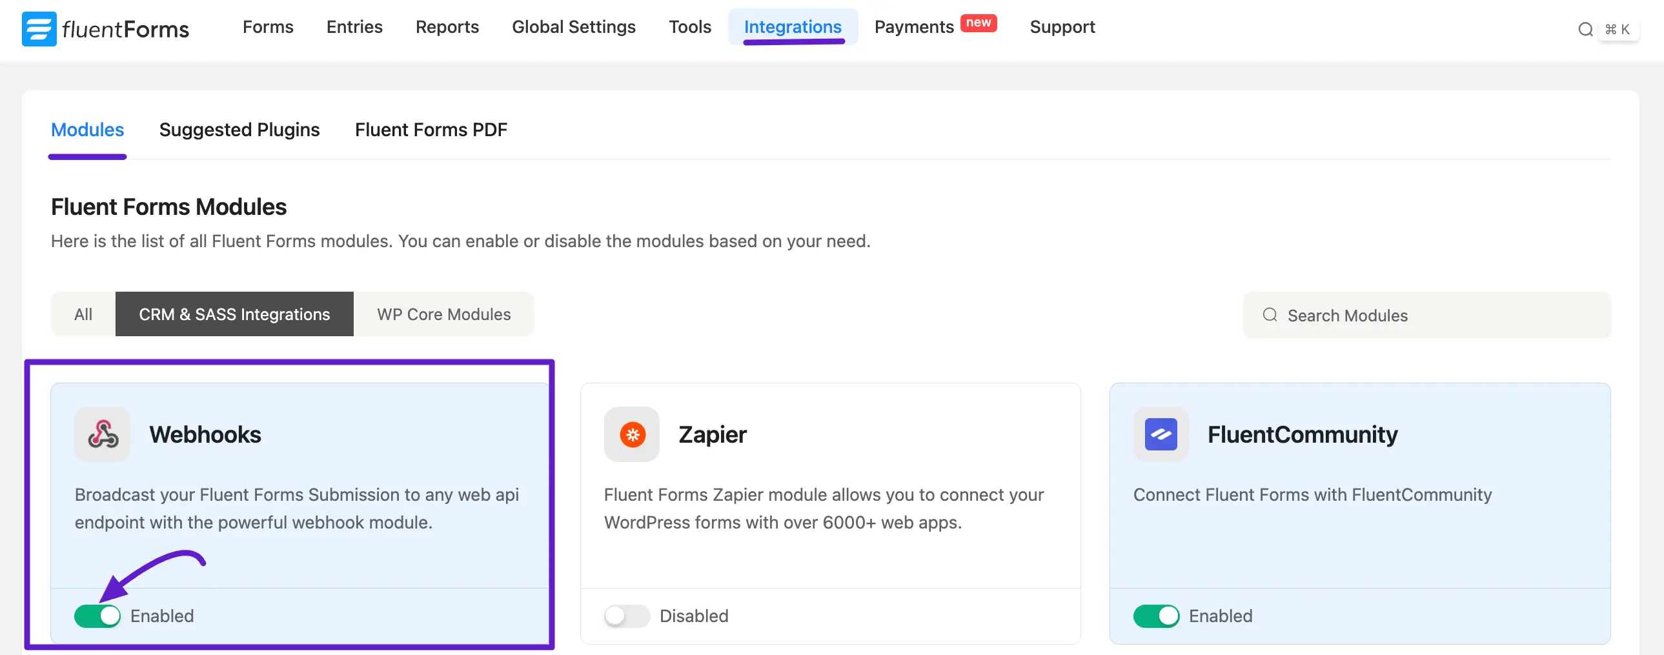Click the Webhooks module title
Screen dimensions: 1664x655
coord(205,434)
